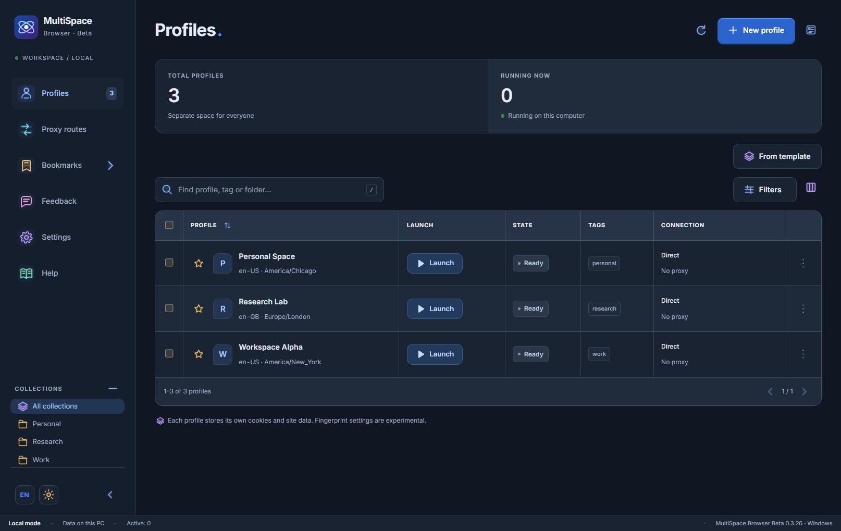Open row actions menu for Workspace Alpha
841x531 pixels.
click(803, 354)
